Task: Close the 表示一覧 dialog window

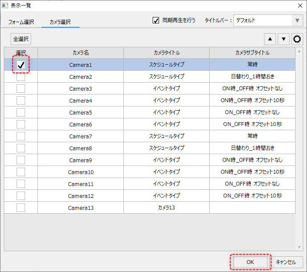Action: (x=298, y=6)
